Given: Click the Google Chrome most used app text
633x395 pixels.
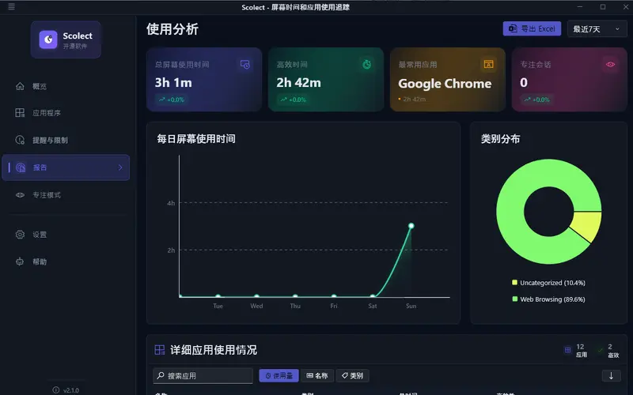Looking at the screenshot, I should (x=445, y=84).
